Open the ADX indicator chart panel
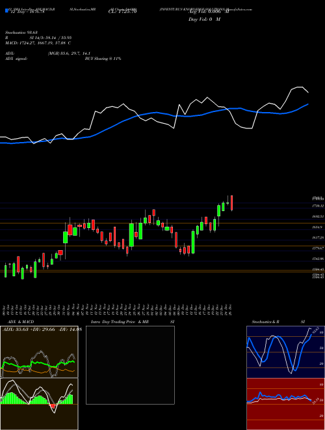Image resolution: width=325 pixels, height=430 pixels. [x=39, y=352]
